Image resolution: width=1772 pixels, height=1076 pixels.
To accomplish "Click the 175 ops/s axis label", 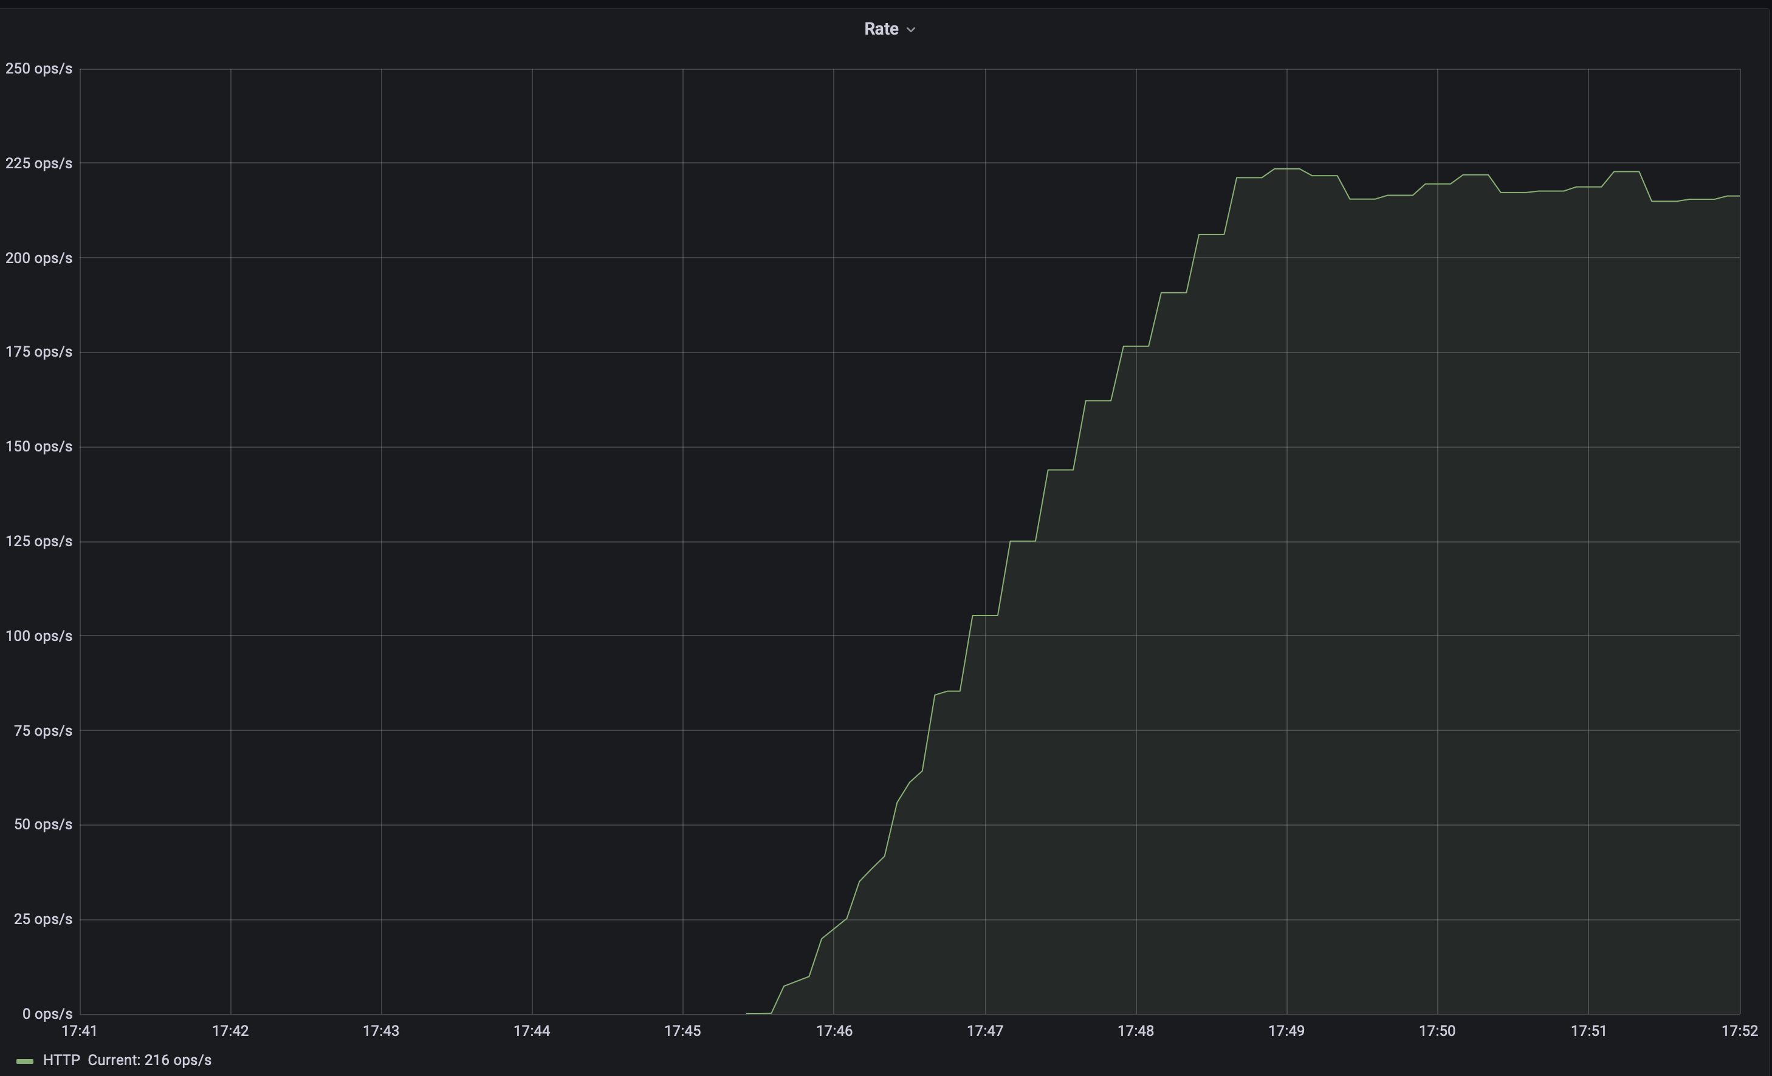I will [x=39, y=352].
